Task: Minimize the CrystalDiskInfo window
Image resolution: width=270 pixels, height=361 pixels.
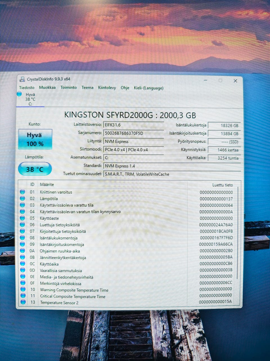Action: 206,81
